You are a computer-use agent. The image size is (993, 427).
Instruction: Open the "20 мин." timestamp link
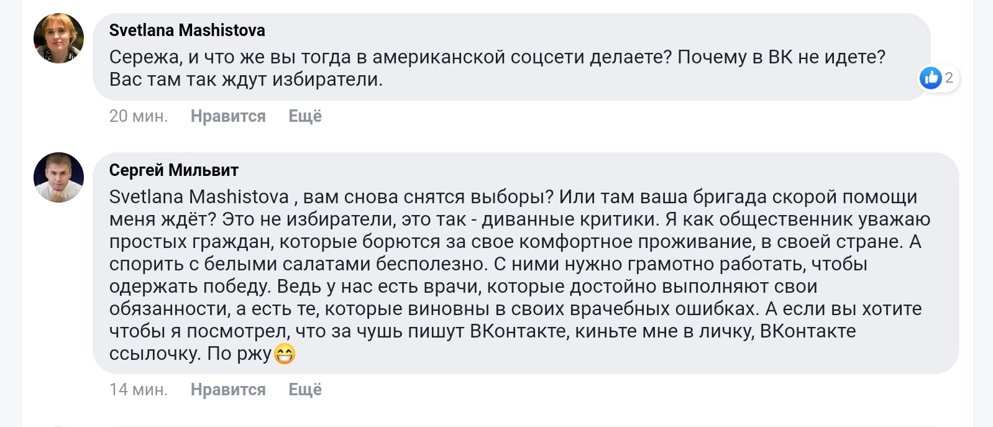click(x=139, y=116)
